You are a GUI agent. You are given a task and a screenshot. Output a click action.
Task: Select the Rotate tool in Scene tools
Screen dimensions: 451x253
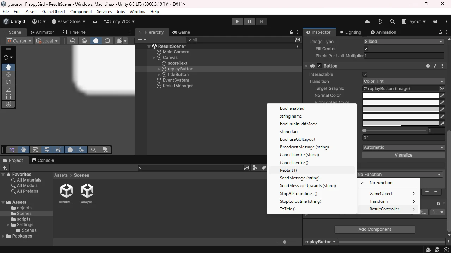[8, 82]
